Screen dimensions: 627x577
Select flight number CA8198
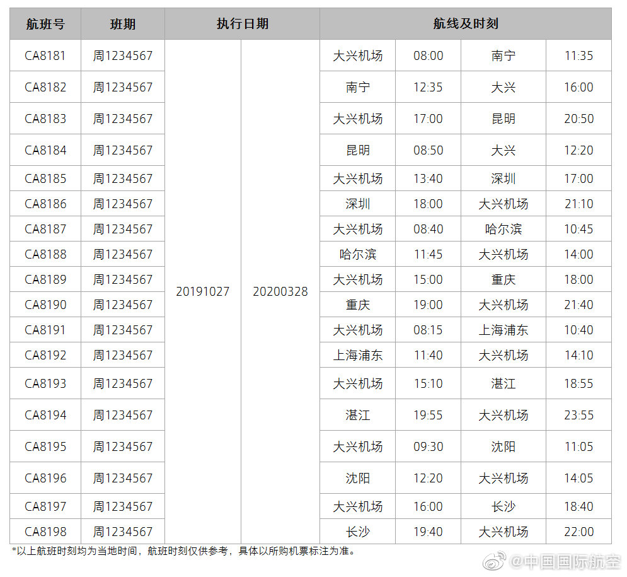point(45,532)
